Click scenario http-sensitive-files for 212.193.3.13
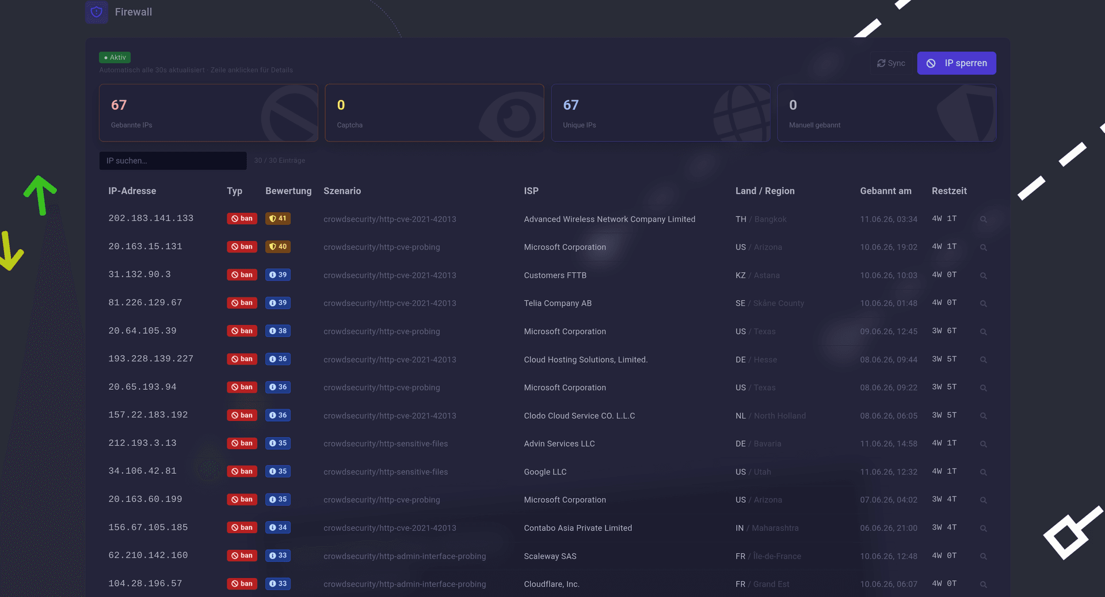Screen dimensions: 1105x597 pyautogui.click(x=386, y=443)
